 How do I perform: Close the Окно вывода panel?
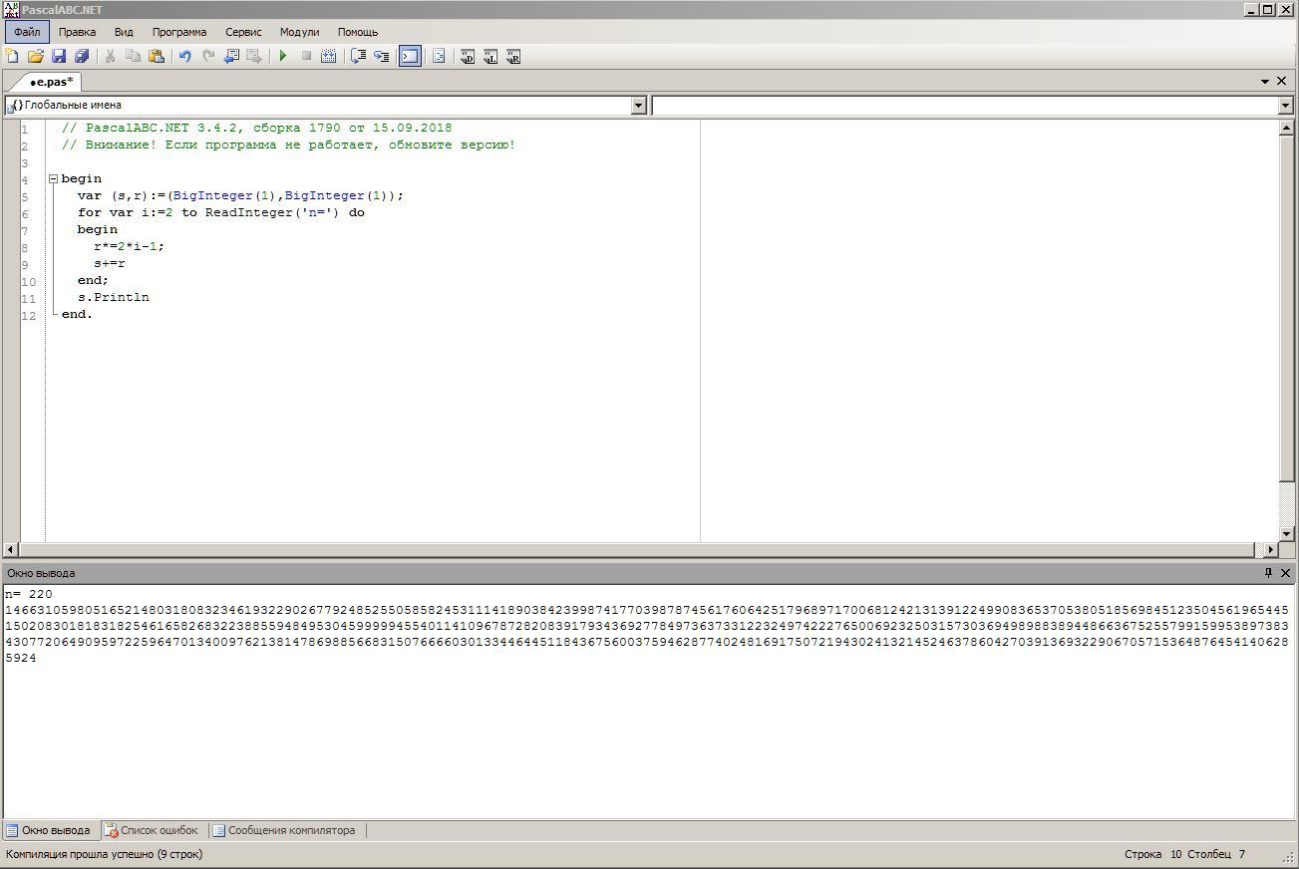click(x=1285, y=573)
